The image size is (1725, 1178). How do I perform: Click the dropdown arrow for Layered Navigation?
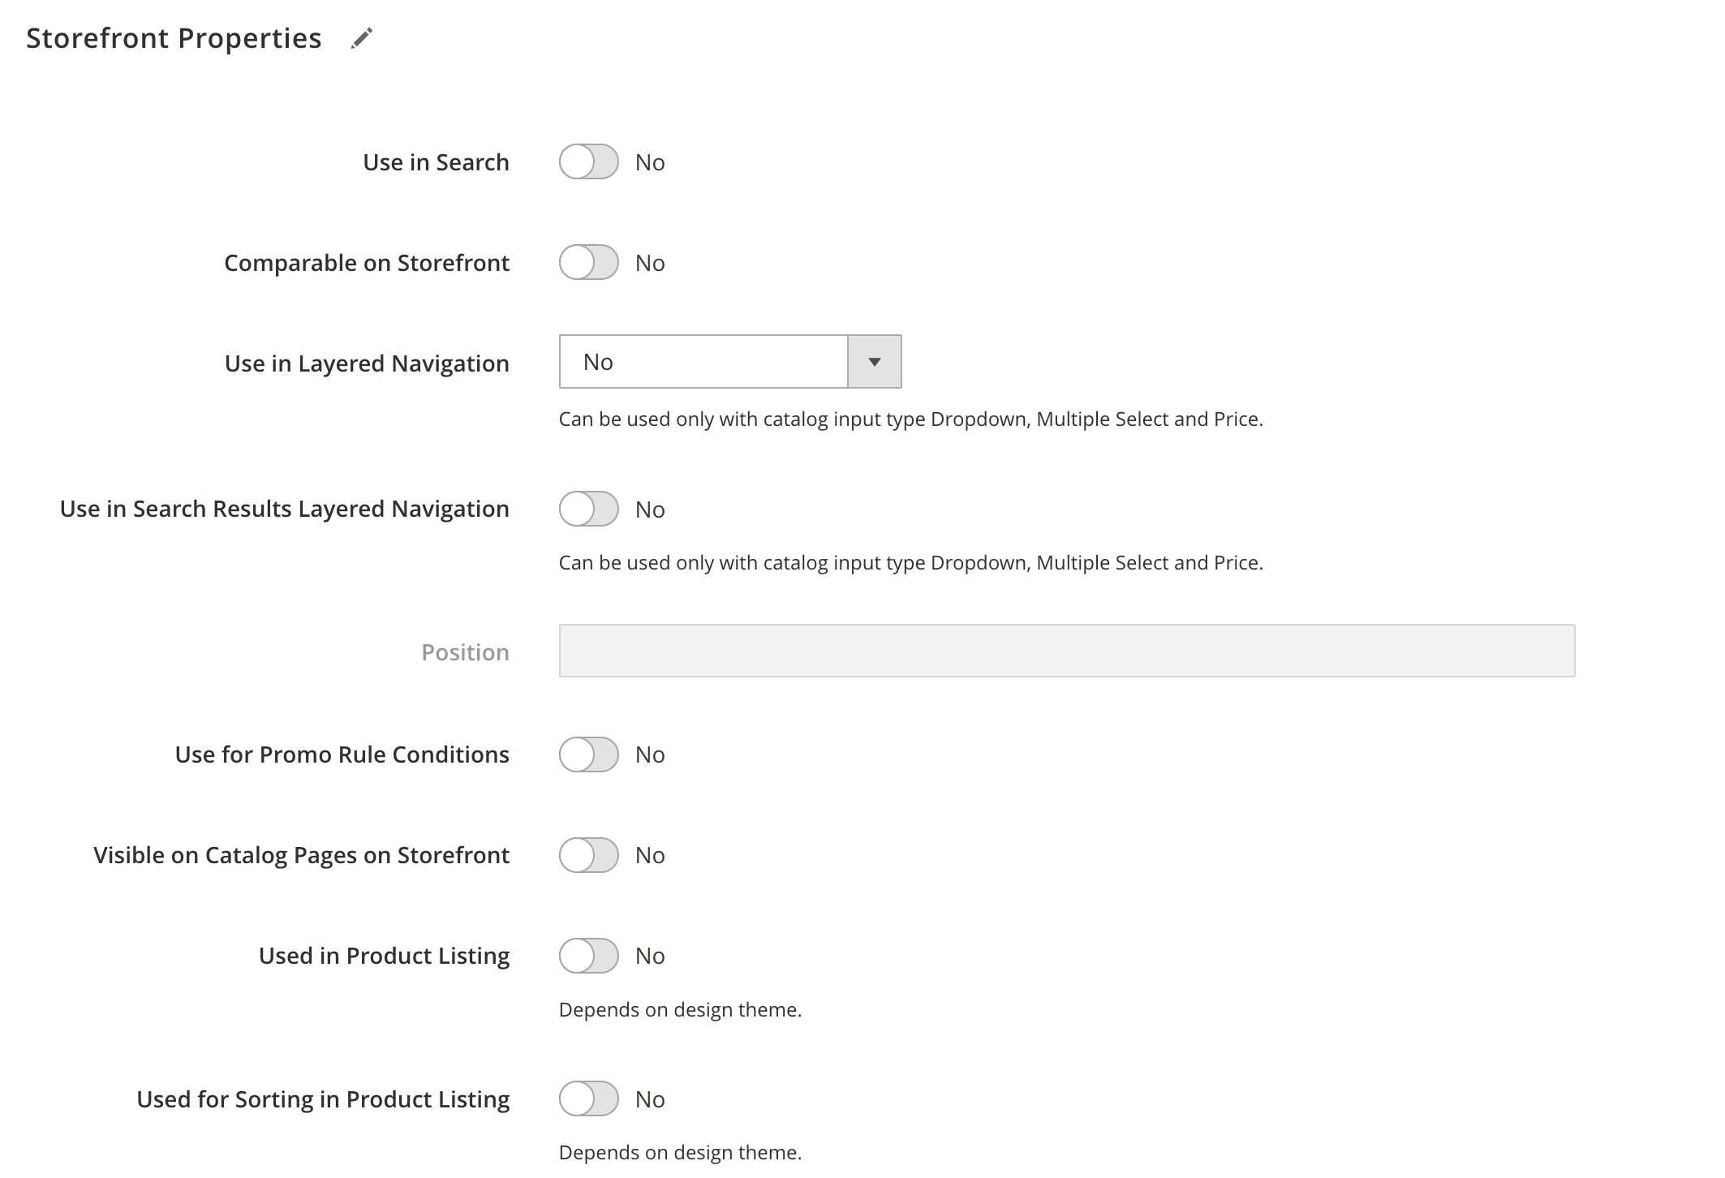pos(874,362)
